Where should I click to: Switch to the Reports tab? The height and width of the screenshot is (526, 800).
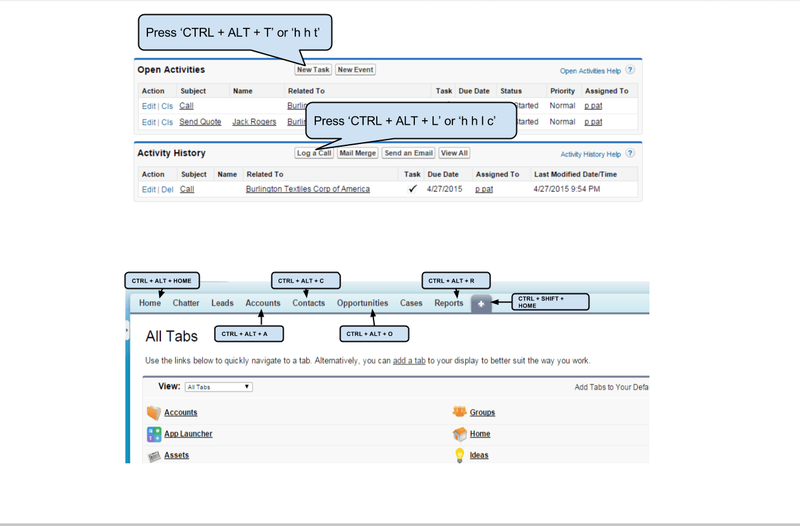(448, 303)
